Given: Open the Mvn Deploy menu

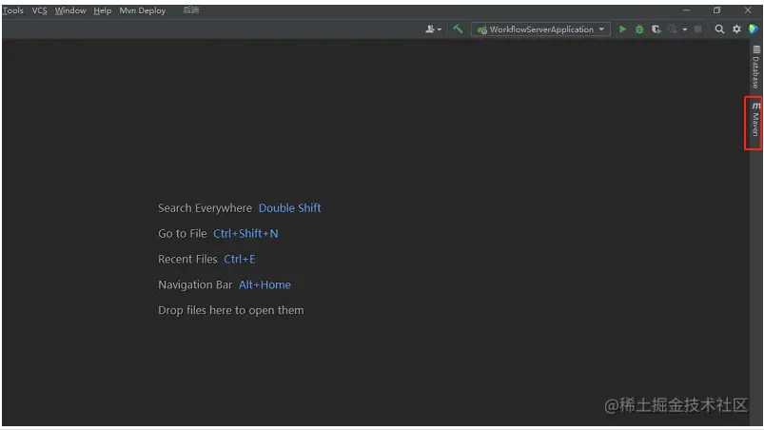Looking at the screenshot, I should coord(143,10).
